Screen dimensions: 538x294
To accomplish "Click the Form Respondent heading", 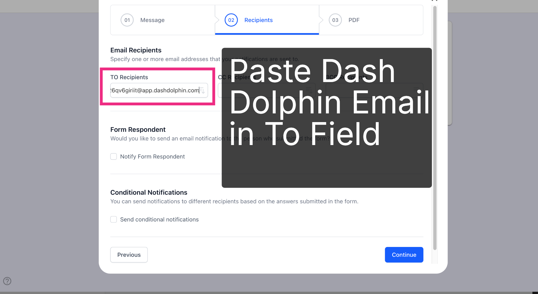I will [138, 129].
